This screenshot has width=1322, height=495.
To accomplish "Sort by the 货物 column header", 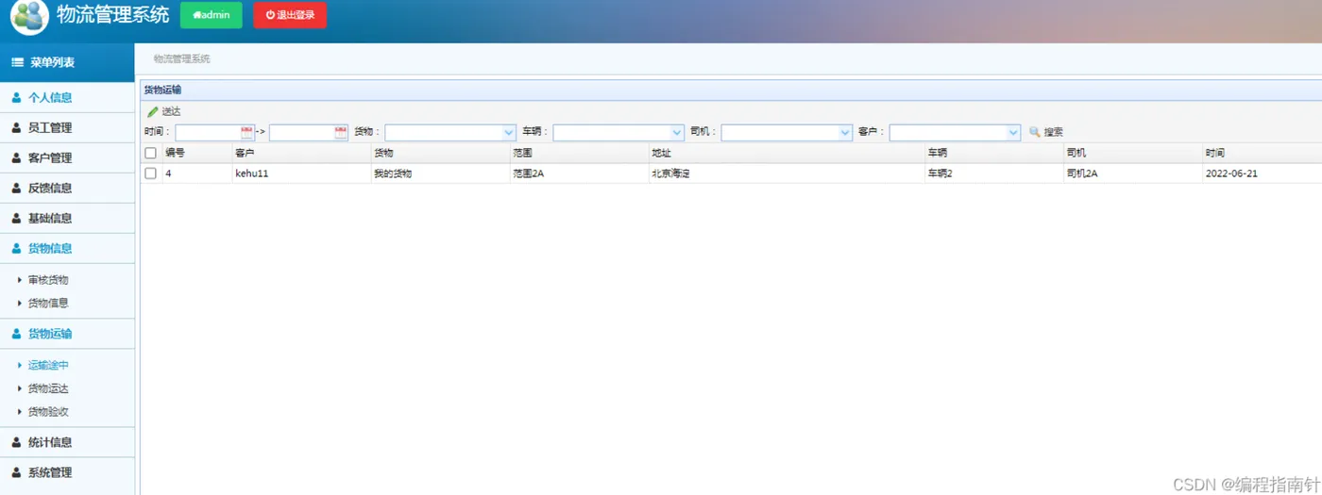I will click(440, 153).
